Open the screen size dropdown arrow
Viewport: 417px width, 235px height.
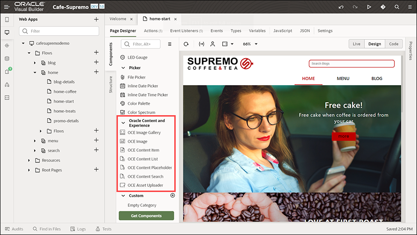coord(232,44)
